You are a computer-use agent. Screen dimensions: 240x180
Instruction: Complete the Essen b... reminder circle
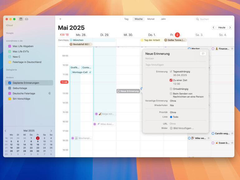213,143
